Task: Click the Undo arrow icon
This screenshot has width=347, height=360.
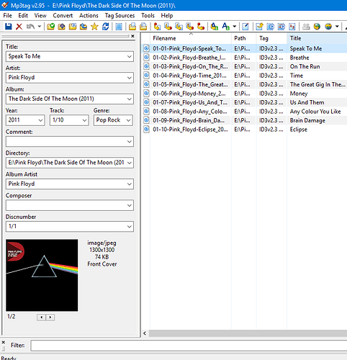Action: [30, 27]
